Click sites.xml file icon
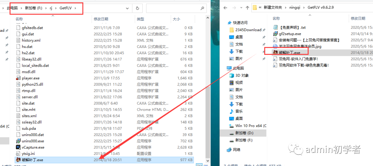 [18, 116]
